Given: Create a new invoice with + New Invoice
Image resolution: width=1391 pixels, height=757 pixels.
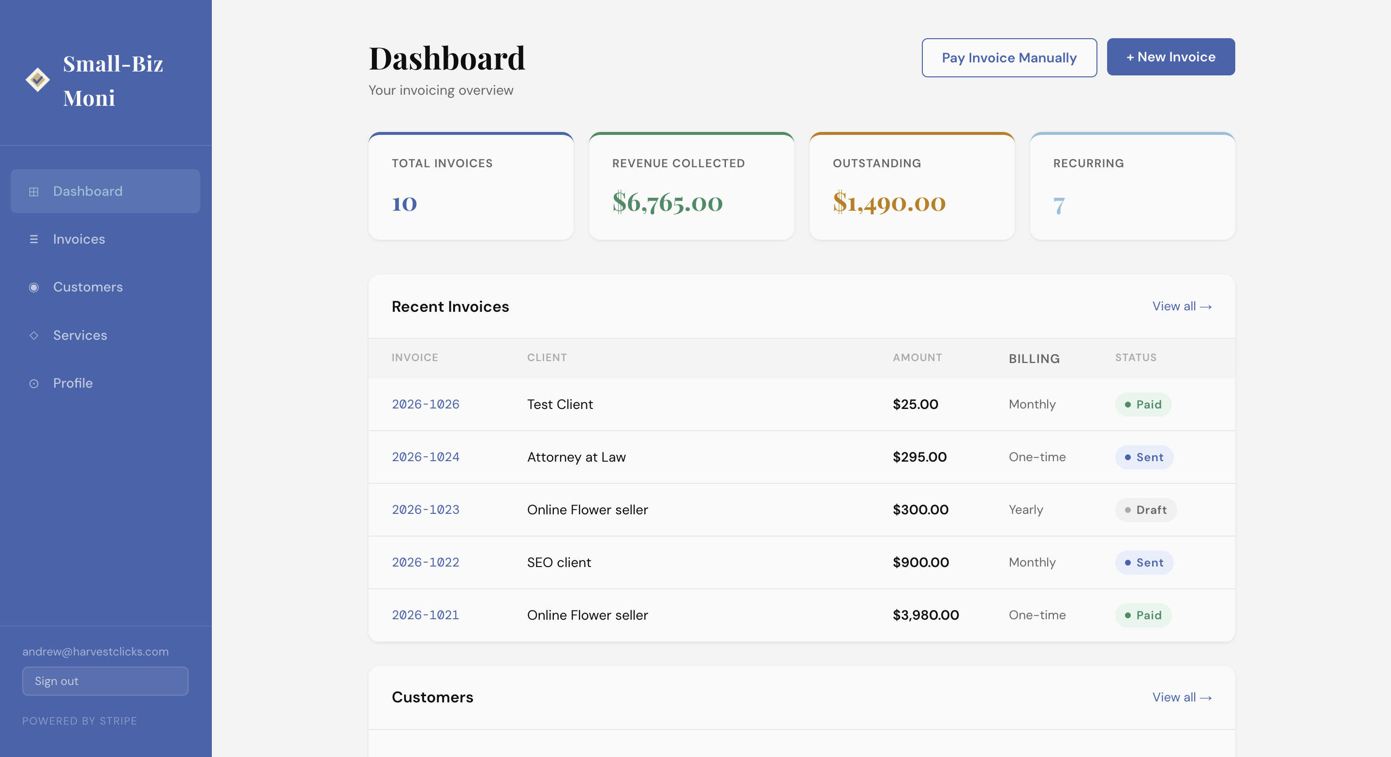Looking at the screenshot, I should point(1170,57).
